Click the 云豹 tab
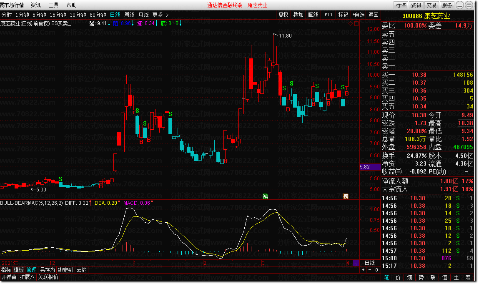Viewport: 479px width, 284px height. (82, 270)
